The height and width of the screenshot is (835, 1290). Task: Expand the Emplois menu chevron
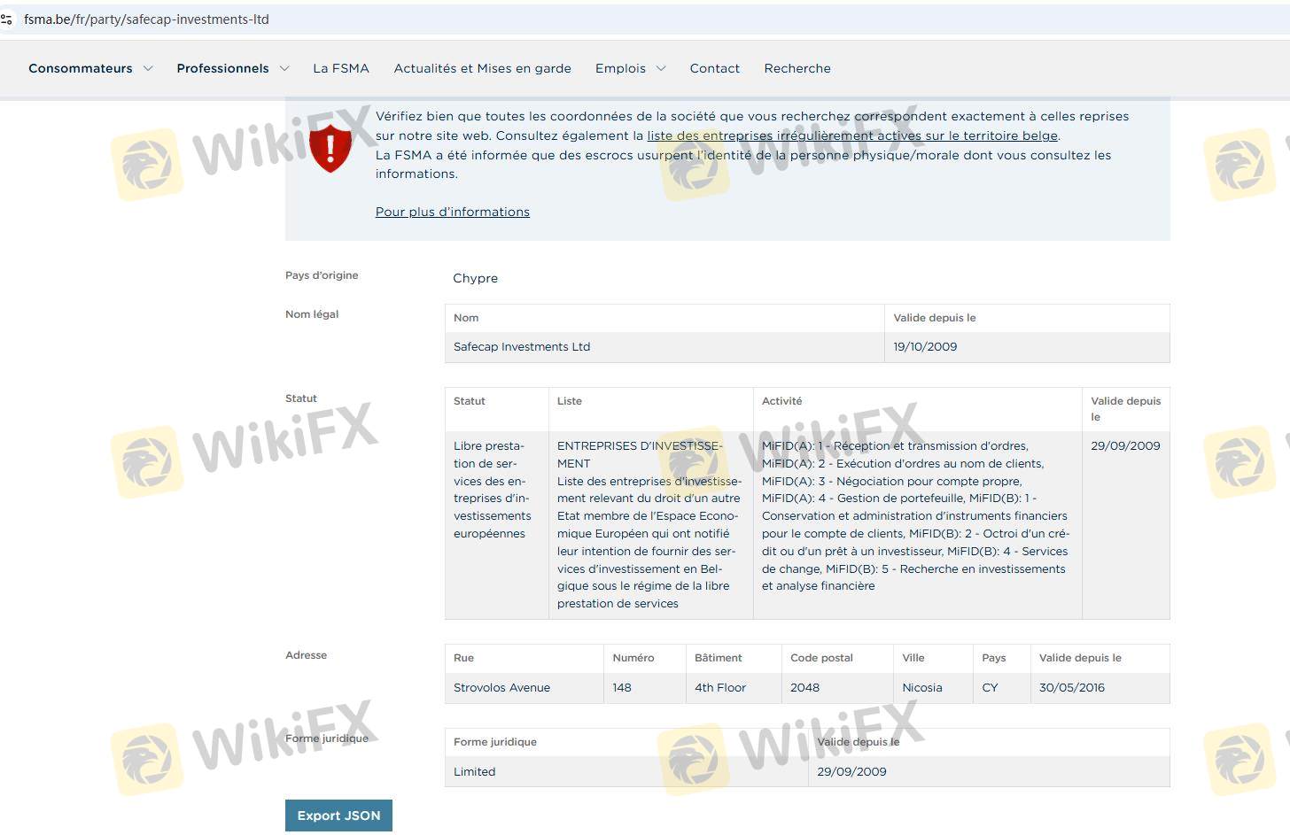coord(660,68)
